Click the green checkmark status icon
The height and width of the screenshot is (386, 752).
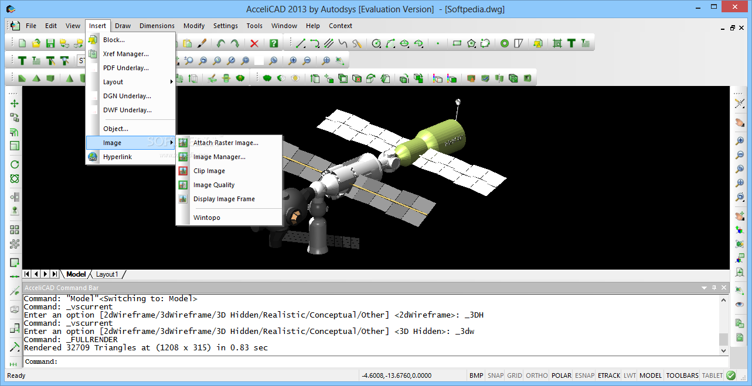pos(731,375)
